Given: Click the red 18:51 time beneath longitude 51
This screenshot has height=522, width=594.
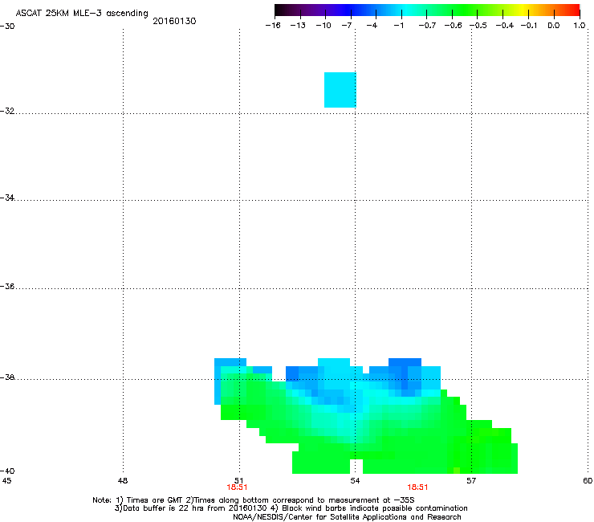Looking at the screenshot, I should pos(237,487).
